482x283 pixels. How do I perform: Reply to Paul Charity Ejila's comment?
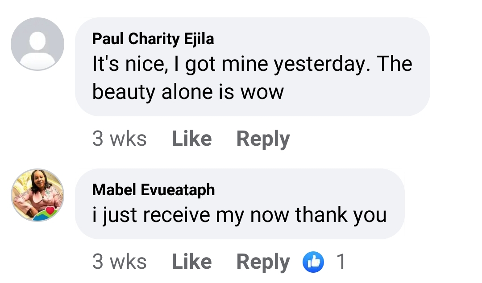263,139
